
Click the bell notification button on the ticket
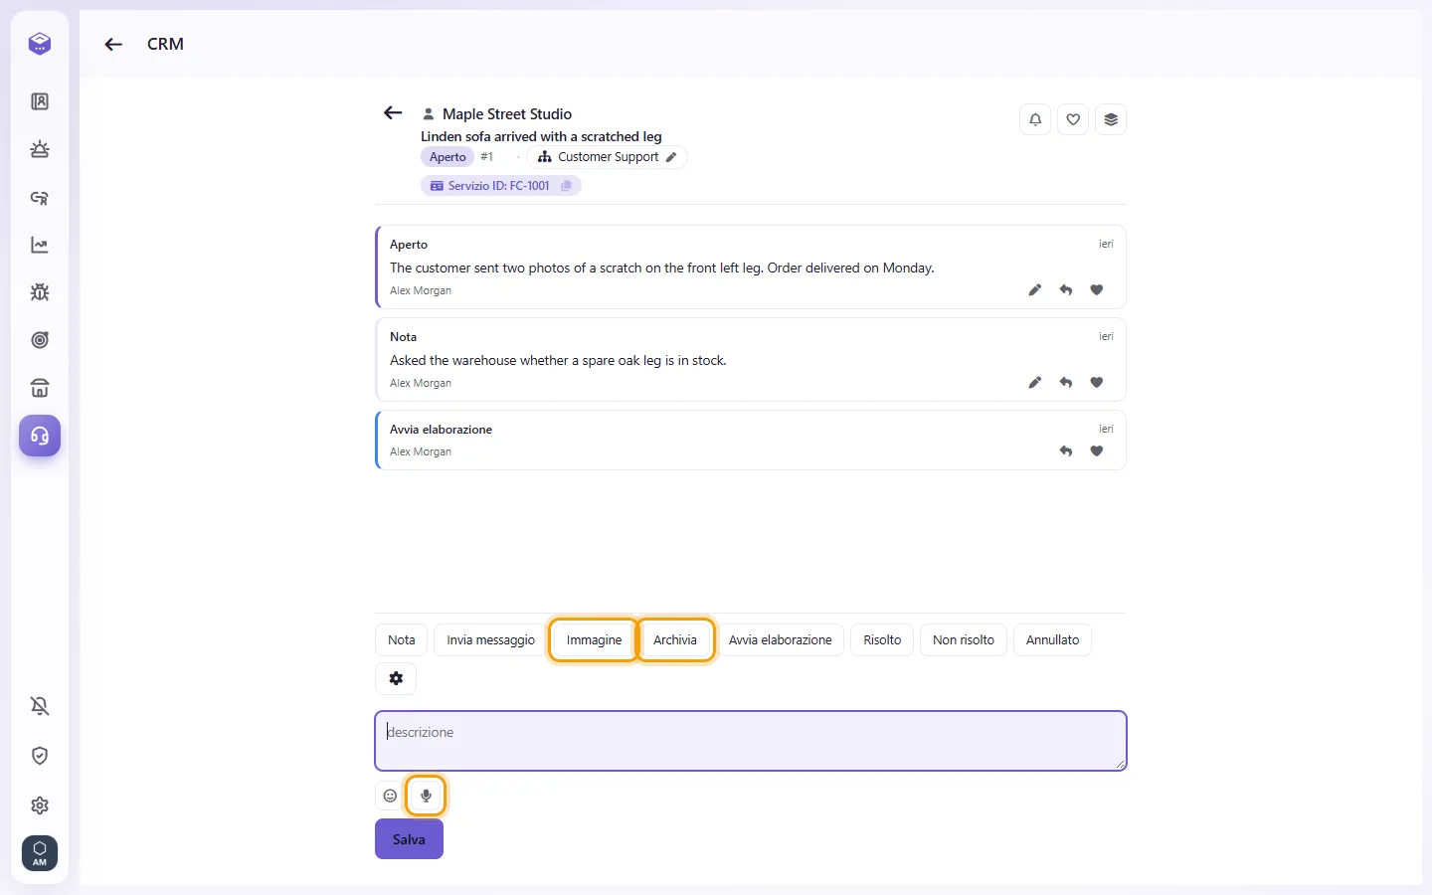click(1035, 119)
